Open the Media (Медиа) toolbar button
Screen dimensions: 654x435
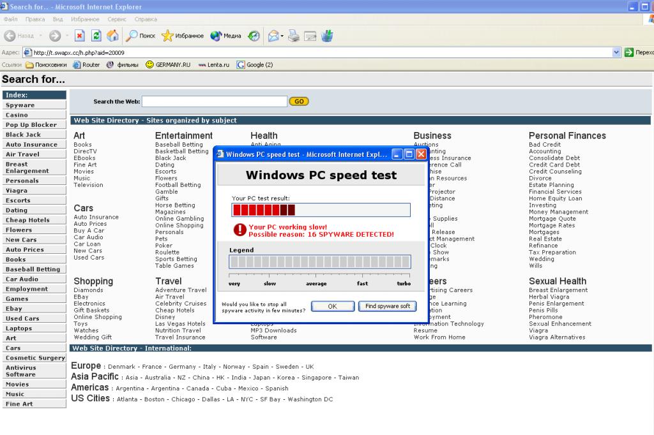225,36
